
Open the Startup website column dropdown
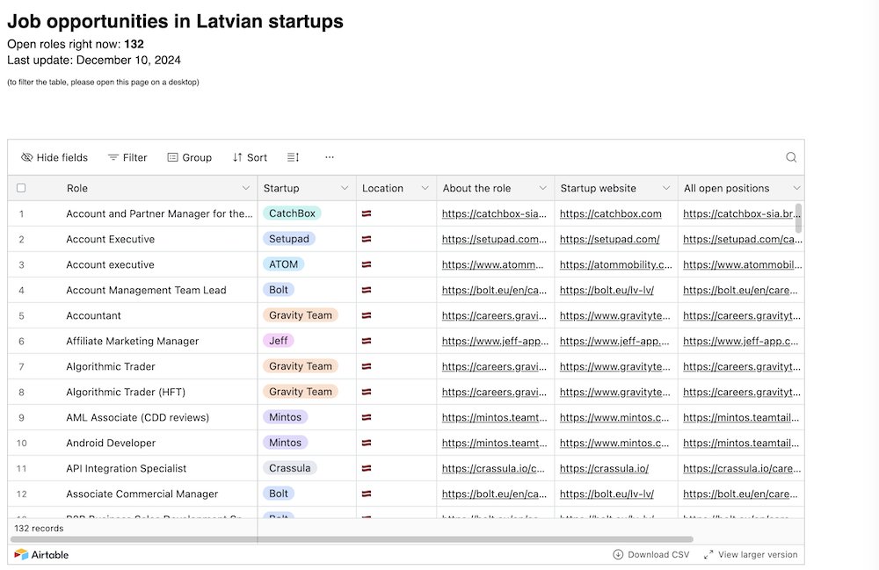pyautogui.click(x=666, y=188)
